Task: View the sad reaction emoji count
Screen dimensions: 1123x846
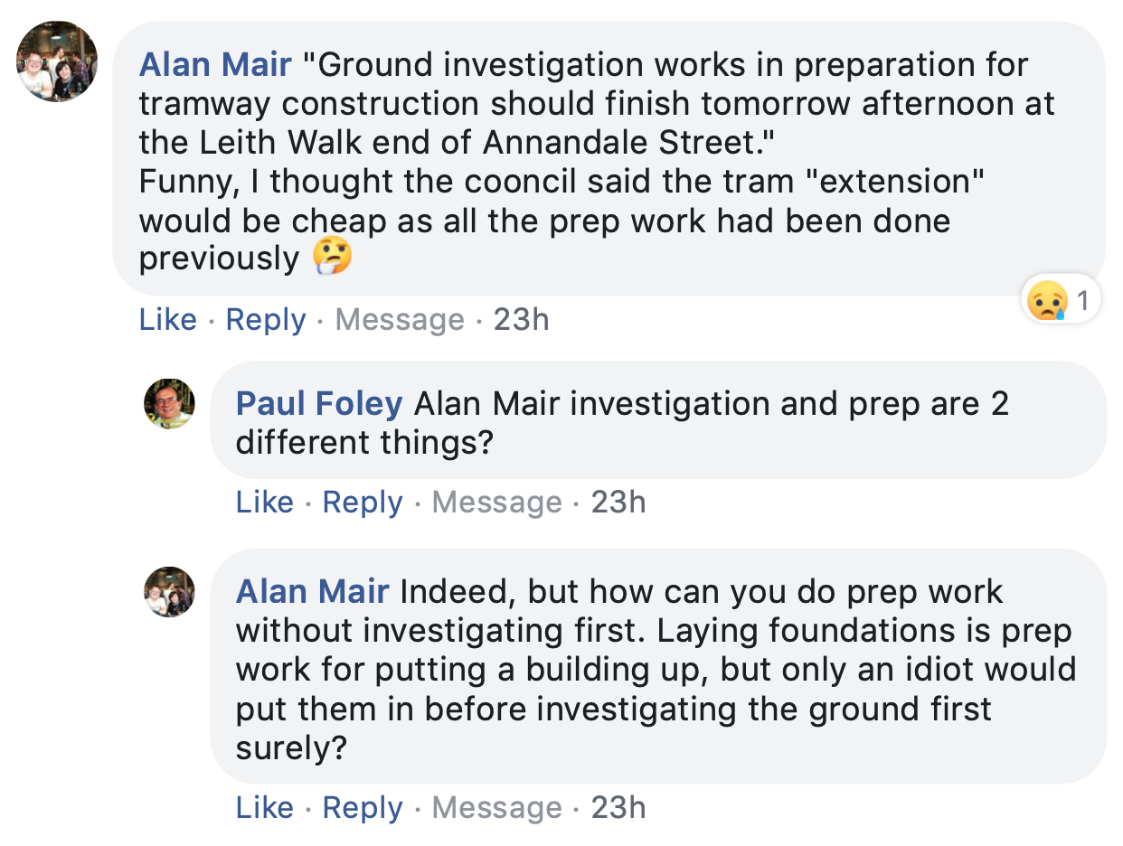Action: click(x=1062, y=300)
